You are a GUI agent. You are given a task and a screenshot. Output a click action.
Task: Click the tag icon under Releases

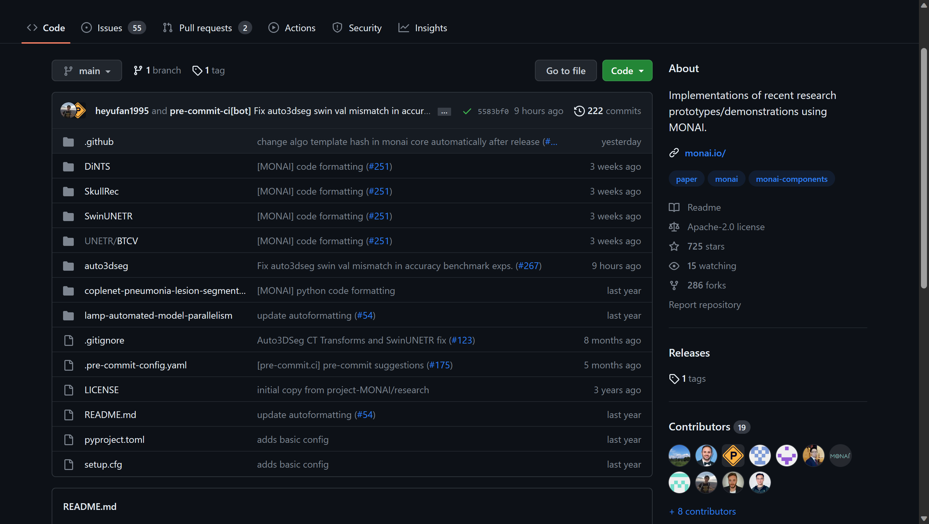point(674,379)
